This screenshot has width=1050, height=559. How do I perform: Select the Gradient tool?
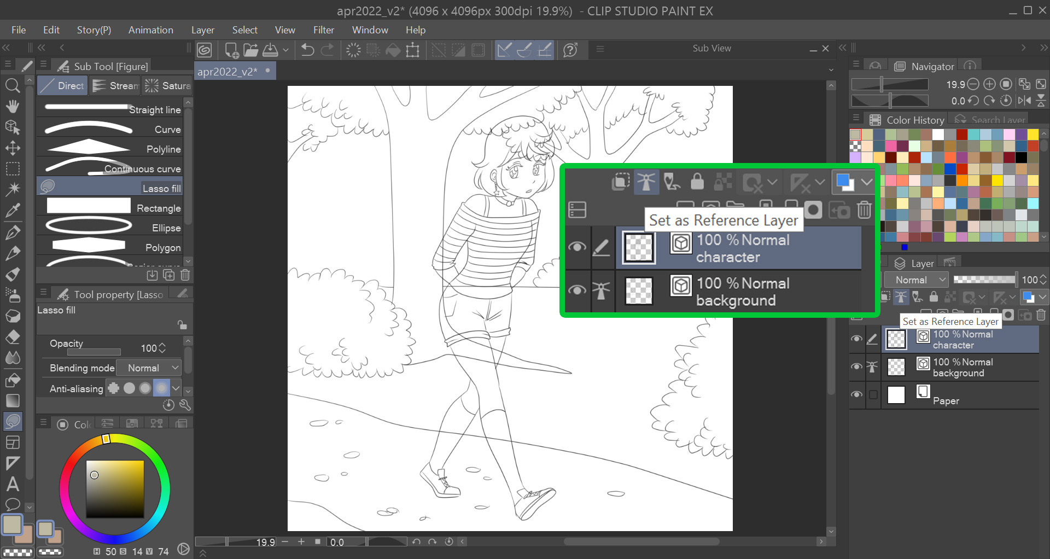pyautogui.click(x=13, y=401)
